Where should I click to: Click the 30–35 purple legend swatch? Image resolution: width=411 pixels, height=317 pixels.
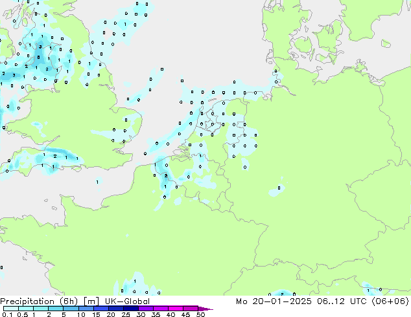146,309
